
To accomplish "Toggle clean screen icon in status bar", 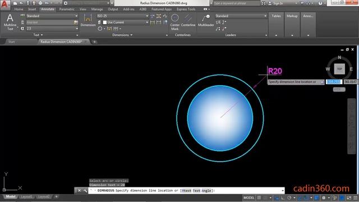I will pos(349,198).
